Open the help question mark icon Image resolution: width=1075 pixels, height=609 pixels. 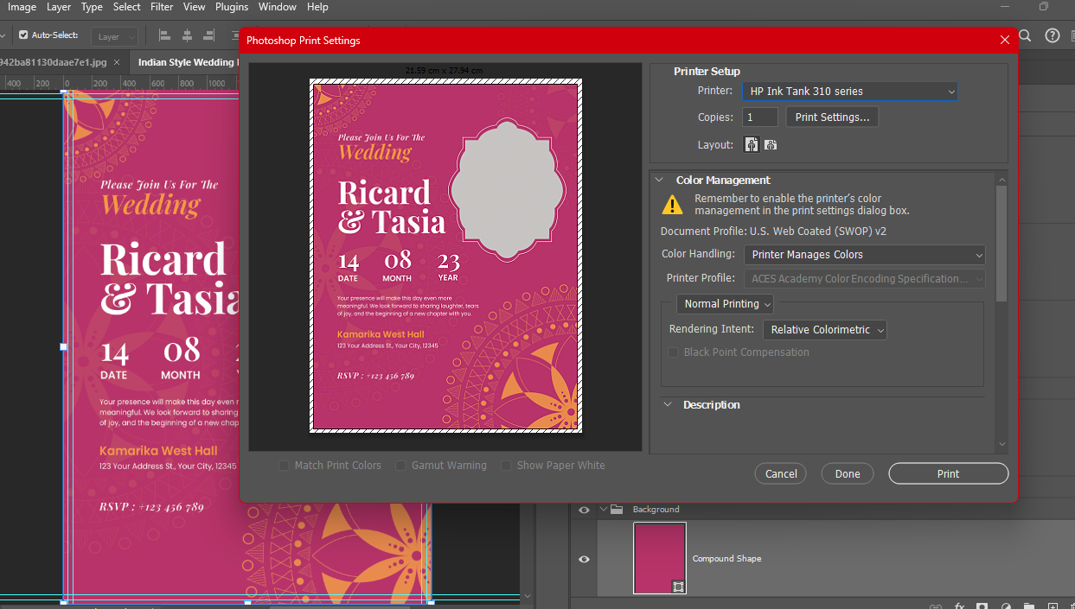coord(1052,35)
